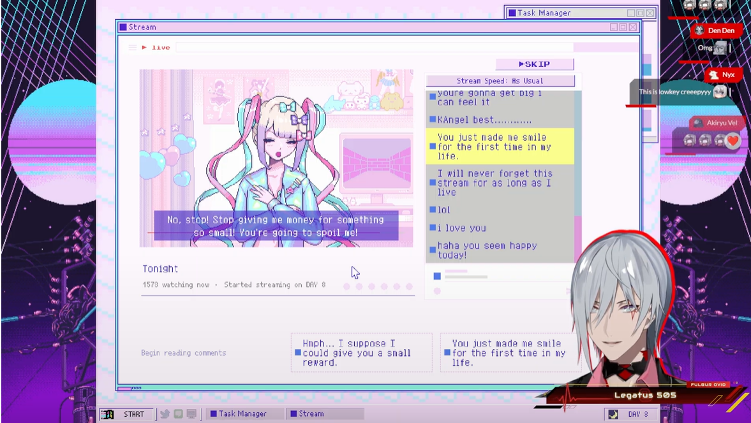Open the chat bubble icon in taskbar
The height and width of the screenshot is (423, 751).
[178, 414]
